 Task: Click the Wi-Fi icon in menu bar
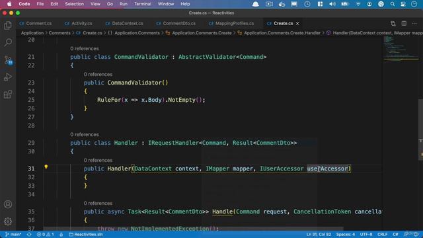tap(358, 4)
